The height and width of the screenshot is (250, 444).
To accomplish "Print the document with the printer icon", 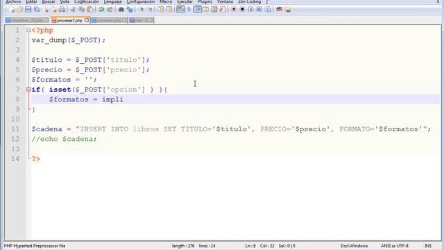I will pos(62,10).
